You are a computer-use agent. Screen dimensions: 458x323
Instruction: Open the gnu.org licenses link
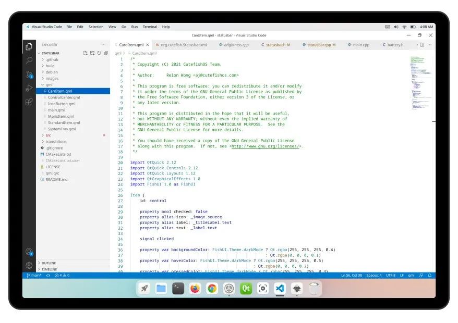click(266, 146)
